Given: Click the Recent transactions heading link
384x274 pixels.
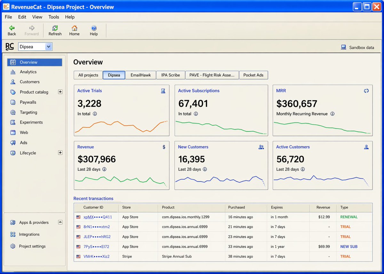Looking at the screenshot, I should tap(93, 199).
